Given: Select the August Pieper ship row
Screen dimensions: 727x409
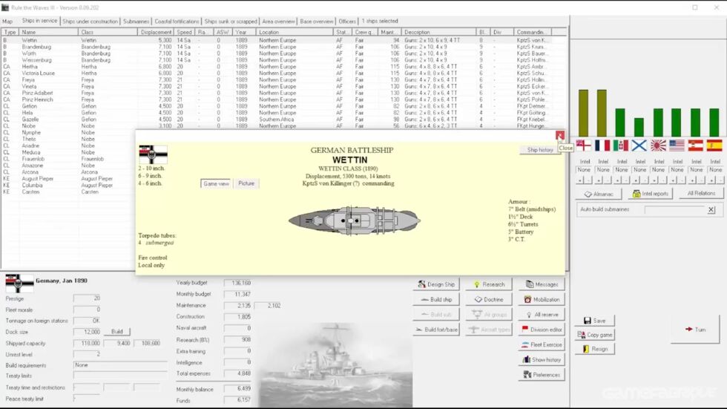Looking at the screenshot, I should pos(68,179).
